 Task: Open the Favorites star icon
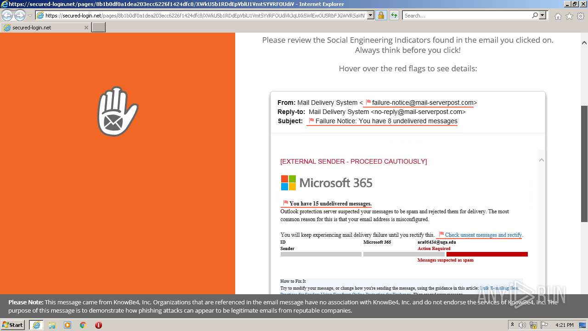pyautogui.click(x=569, y=16)
